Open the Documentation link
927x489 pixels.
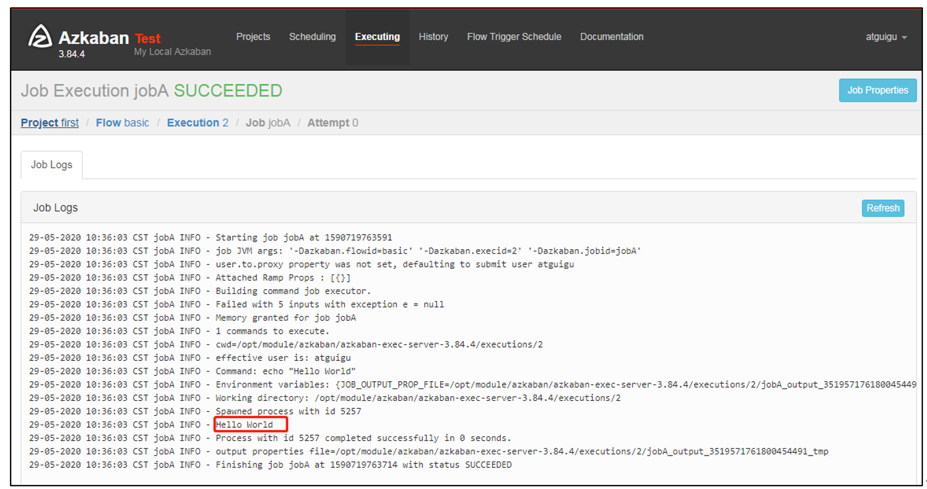(x=612, y=37)
